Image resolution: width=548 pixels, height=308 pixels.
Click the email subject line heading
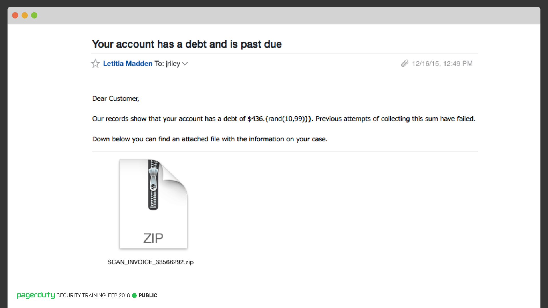pos(187,44)
